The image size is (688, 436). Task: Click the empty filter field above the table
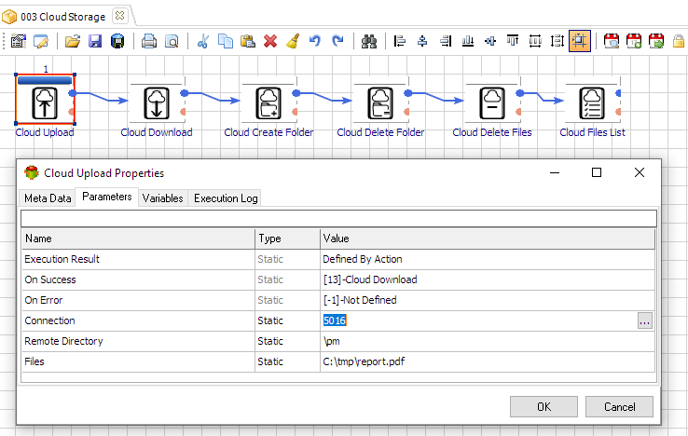[338, 218]
